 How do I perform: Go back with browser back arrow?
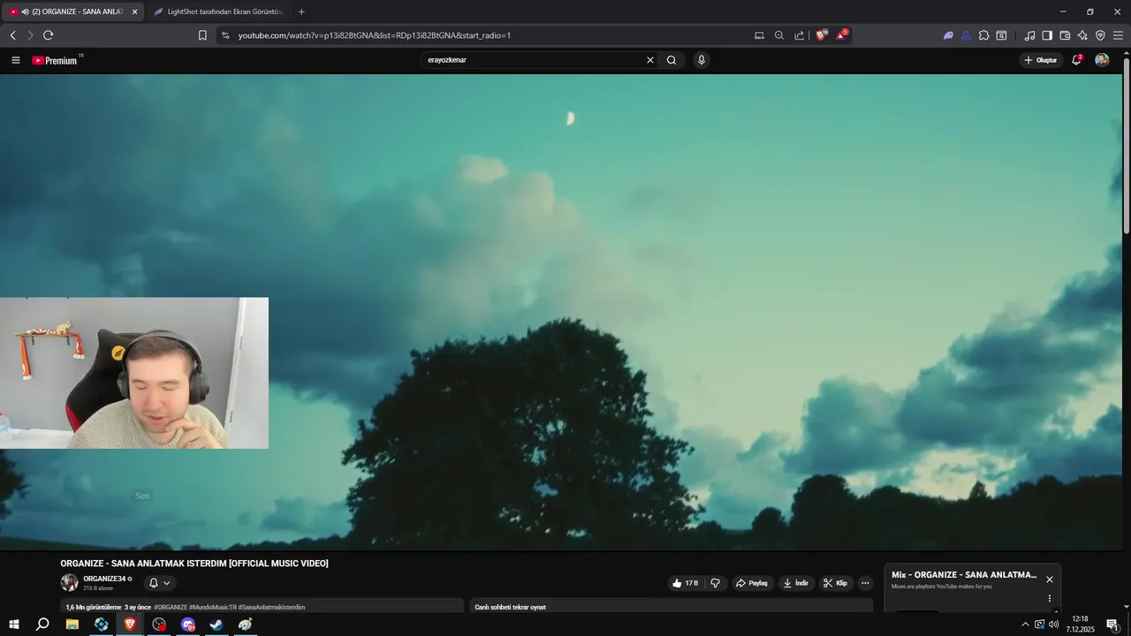[12, 35]
